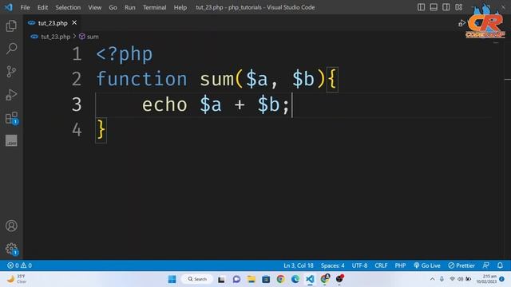Show hidden system tray icons
This screenshot has width=511, height=287.
(432, 279)
